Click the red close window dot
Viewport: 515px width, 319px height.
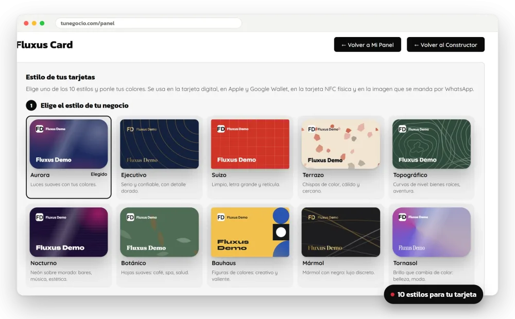[26, 23]
